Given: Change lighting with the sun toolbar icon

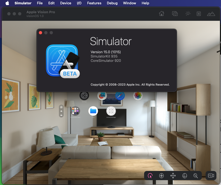Looking at the screenshot, I should tap(188, 14).
